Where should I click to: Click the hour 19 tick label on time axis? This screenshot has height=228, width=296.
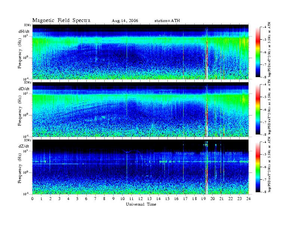(x=203, y=199)
